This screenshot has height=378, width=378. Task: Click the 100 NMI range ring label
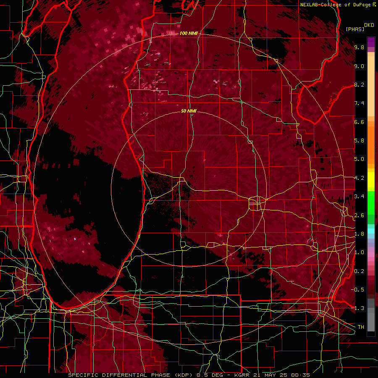[189, 33]
